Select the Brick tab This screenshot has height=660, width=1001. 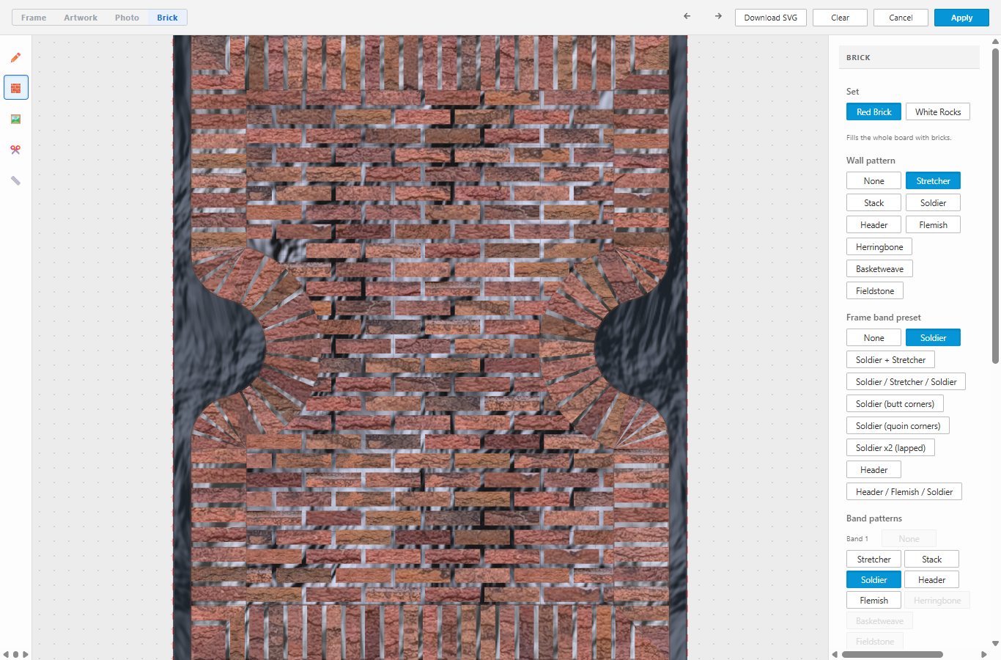tap(167, 18)
